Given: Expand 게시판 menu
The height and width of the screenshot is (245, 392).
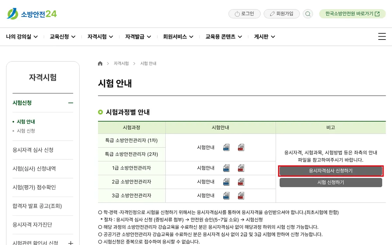Looking at the screenshot, I should (265, 37).
